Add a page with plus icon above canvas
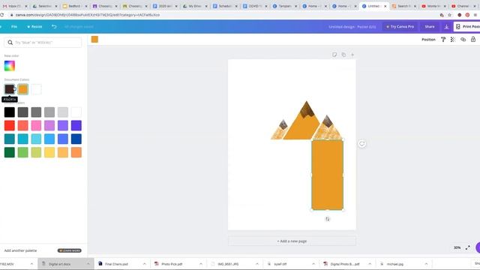The image size is (480, 270). (352, 55)
